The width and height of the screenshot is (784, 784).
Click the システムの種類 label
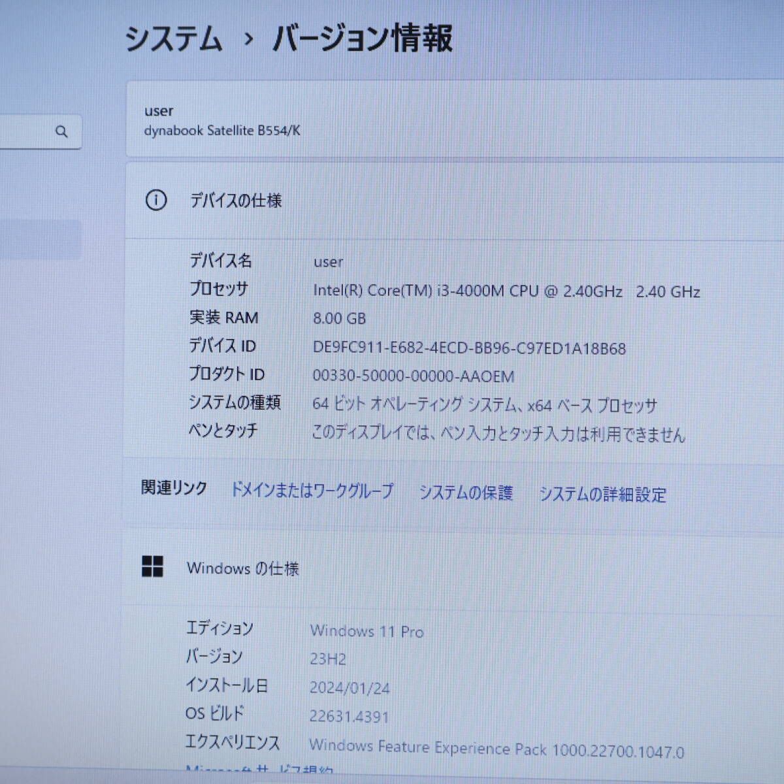(235, 402)
